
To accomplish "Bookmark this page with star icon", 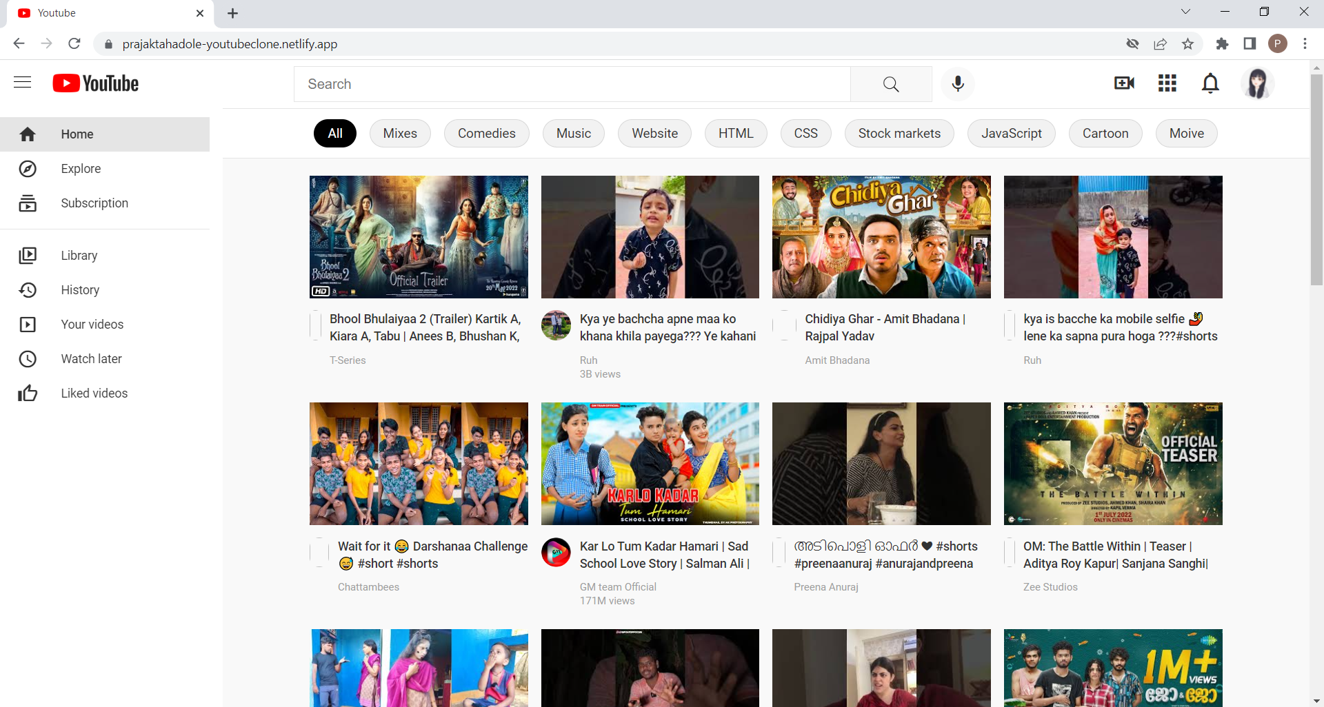I will coord(1187,44).
